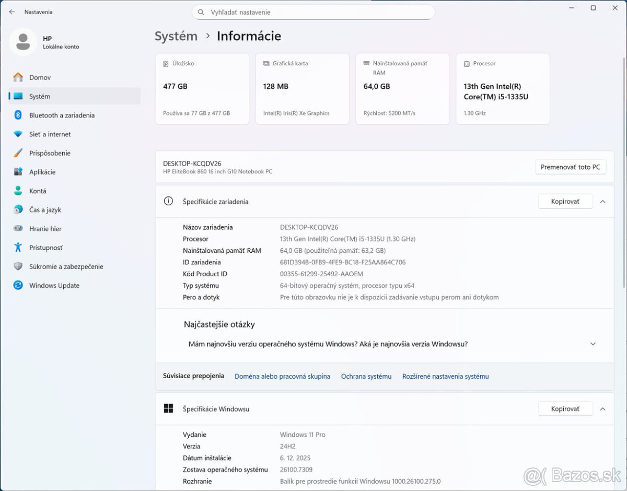Select the Prístupnosť accessibility icon

[x=18, y=248]
